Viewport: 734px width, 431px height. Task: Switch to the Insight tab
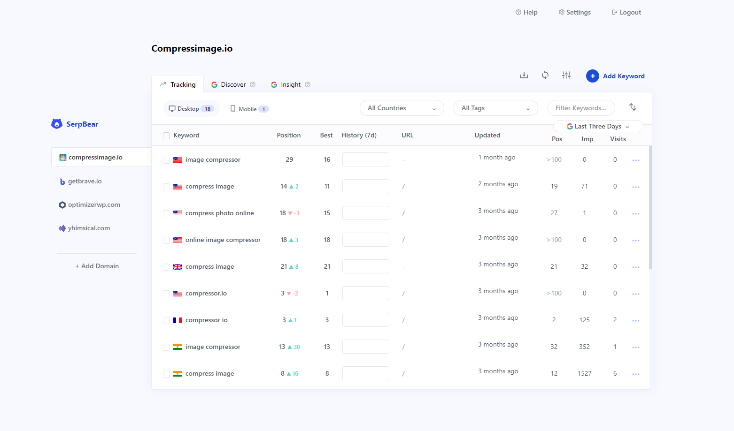291,84
